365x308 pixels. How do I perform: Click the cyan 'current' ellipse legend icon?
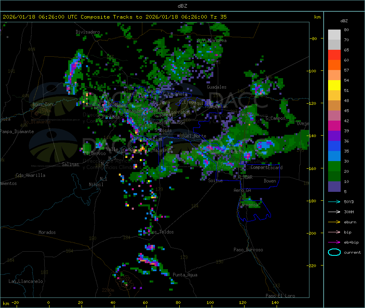click(334, 252)
